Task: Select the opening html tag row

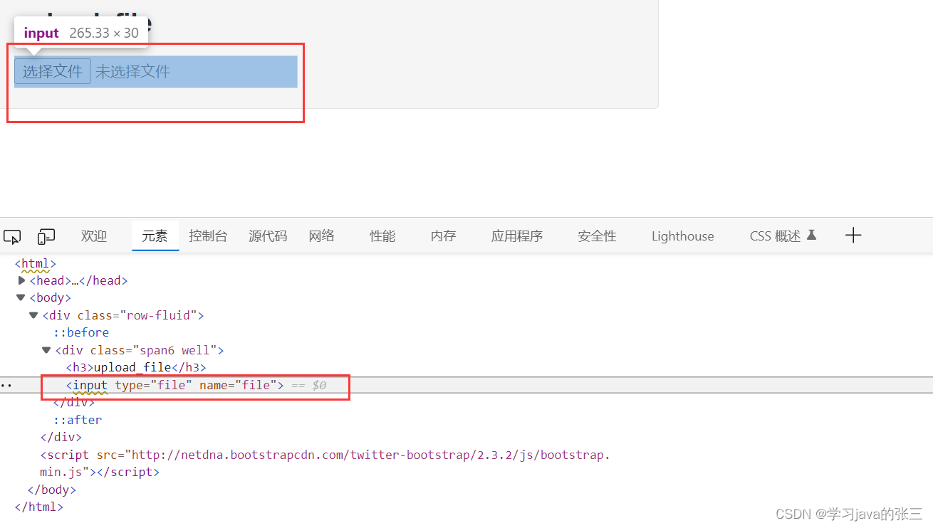Action: (x=36, y=263)
